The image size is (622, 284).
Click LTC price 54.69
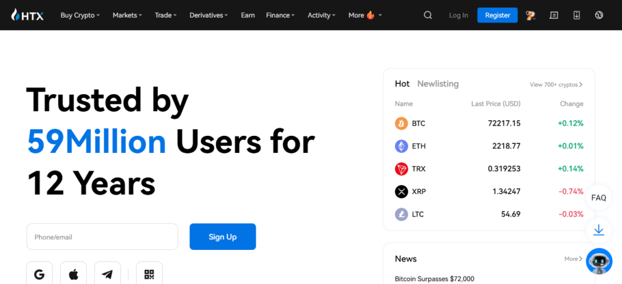pos(511,214)
